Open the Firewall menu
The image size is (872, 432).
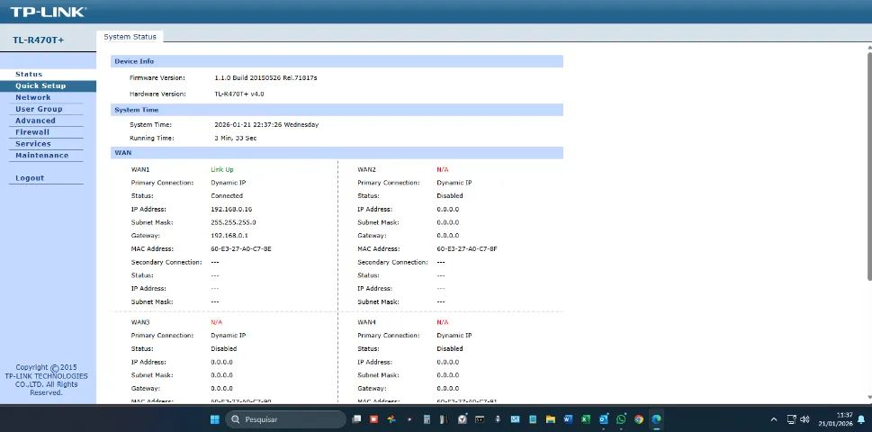tap(32, 132)
